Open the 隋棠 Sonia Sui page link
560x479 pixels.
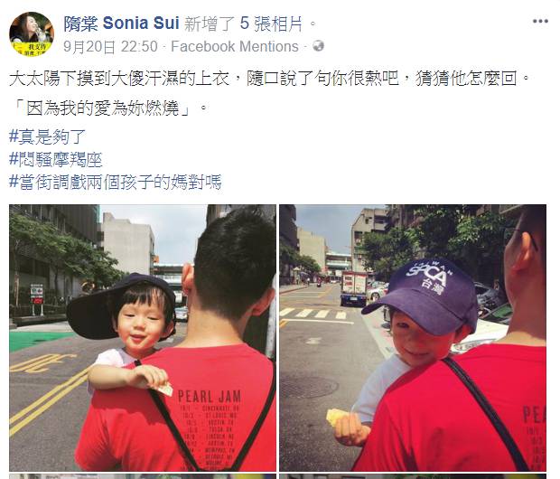point(121,23)
